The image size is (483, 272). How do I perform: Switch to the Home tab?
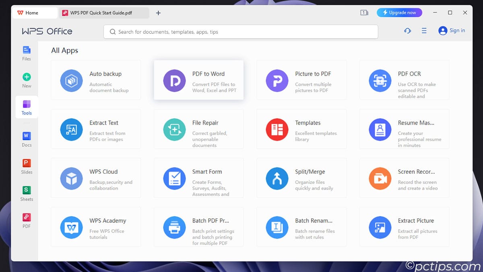(x=35, y=12)
